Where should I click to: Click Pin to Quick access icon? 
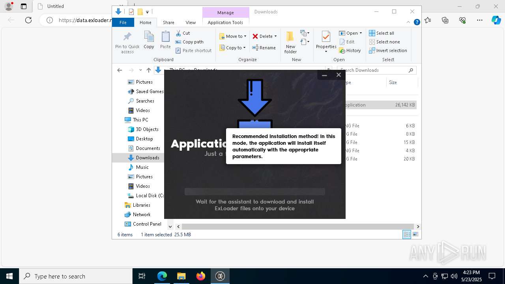tap(127, 37)
